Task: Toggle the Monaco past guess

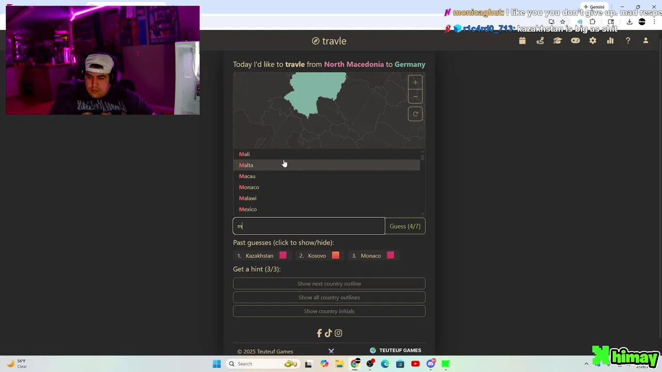Action: pyautogui.click(x=373, y=256)
